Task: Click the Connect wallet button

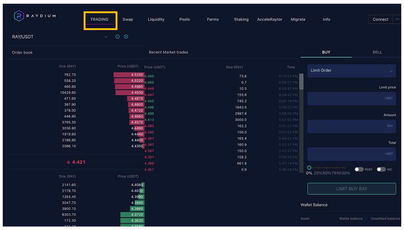Action: tap(380, 19)
